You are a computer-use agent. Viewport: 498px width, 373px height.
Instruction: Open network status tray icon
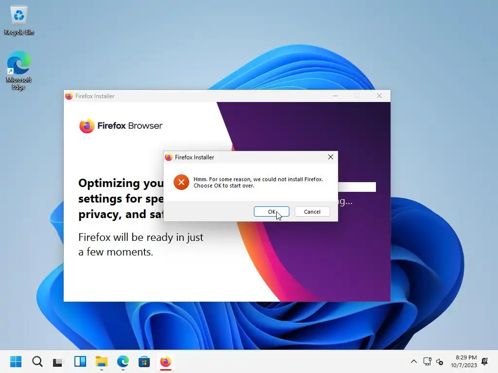click(427, 361)
